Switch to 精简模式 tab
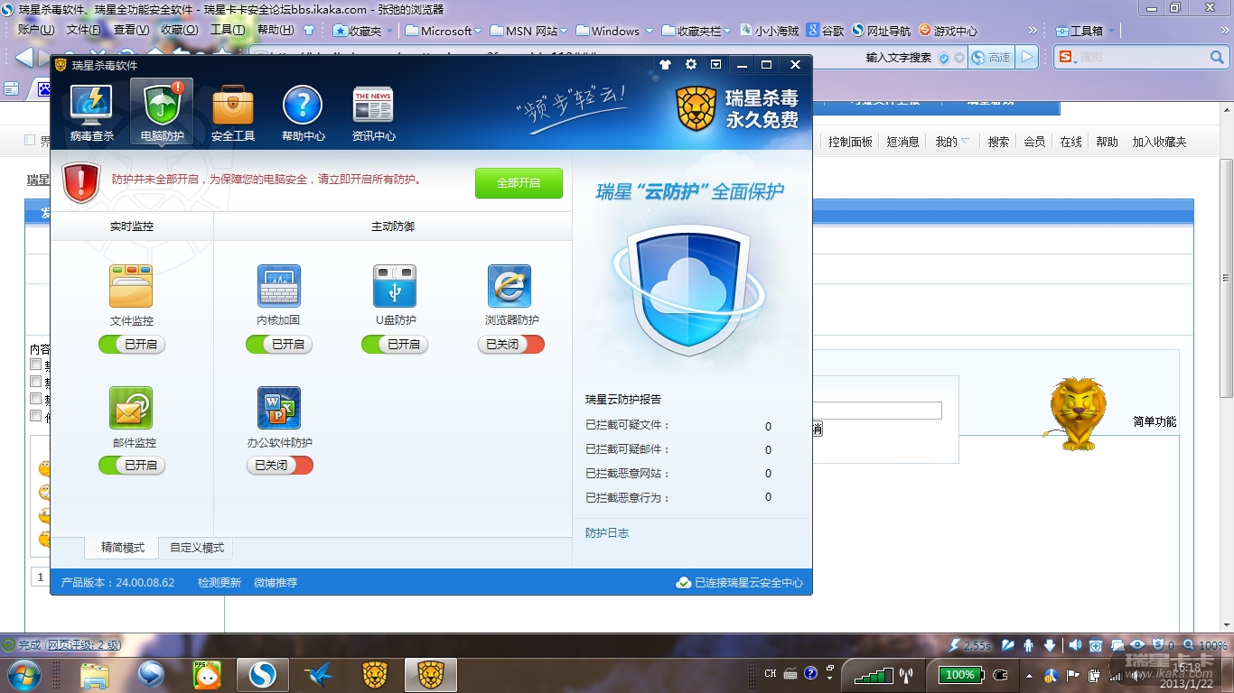This screenshot has width=1234, height=693. coord(122,548)
